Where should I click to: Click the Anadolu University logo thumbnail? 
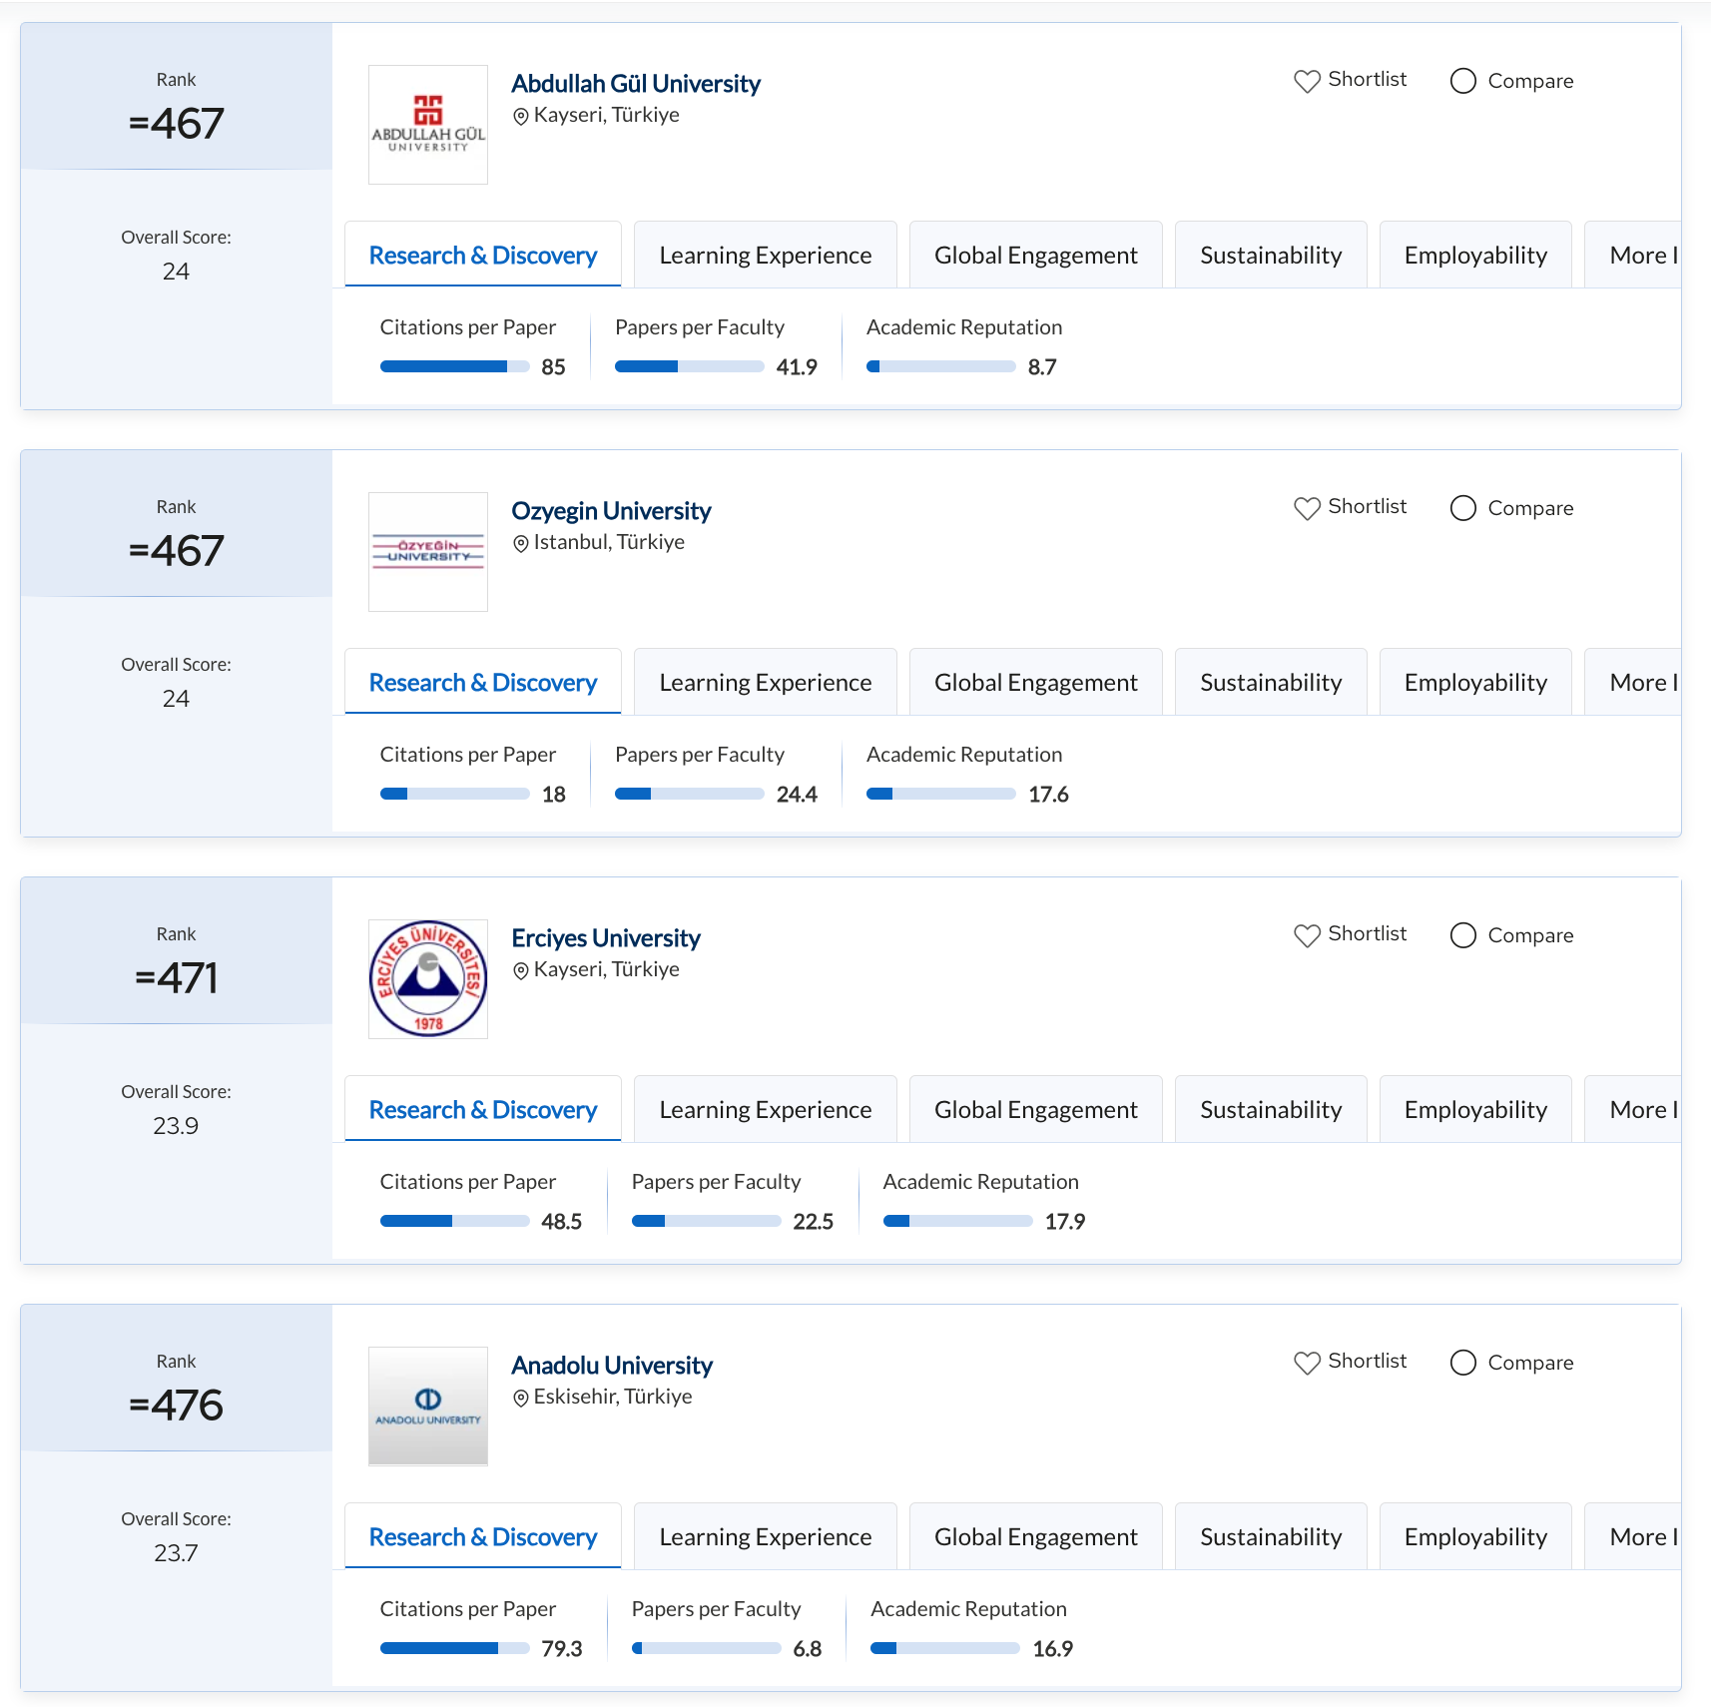428,1407
